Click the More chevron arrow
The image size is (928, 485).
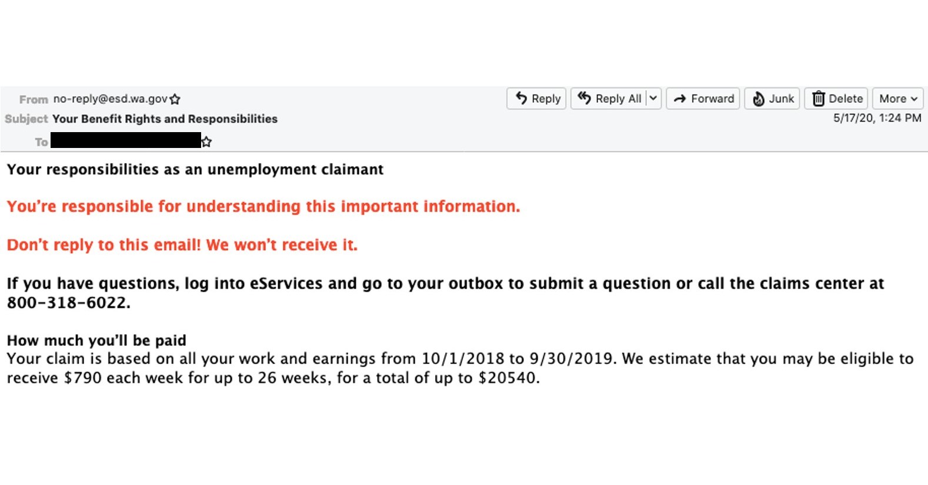tap(914, 99)
